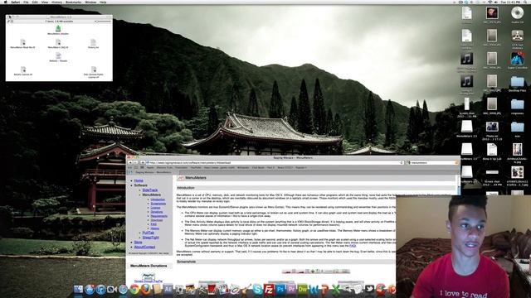Image resolution: width=531 pixels, height=298 pixels.
Task: Follow the License sidebar link
Action: click(155, 208)
